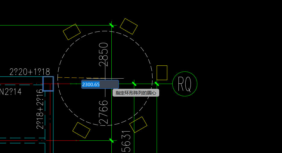
Task: Select the 2?20+1?18 rebar annotation
Action: [29, 71]
